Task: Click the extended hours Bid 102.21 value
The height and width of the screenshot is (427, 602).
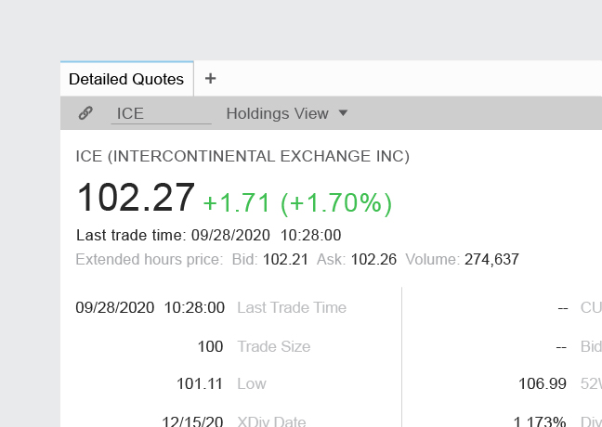Action: (285, 259)
